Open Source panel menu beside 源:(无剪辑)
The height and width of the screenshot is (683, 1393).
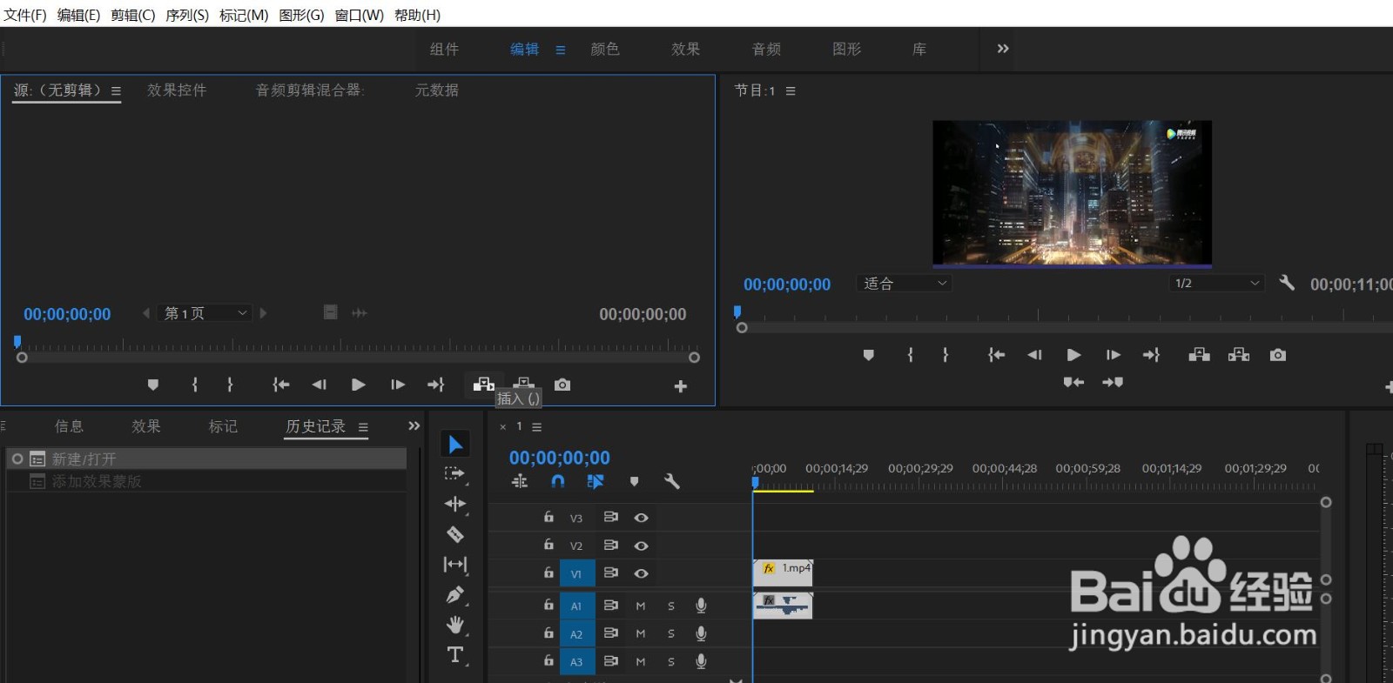pos(116,90)
